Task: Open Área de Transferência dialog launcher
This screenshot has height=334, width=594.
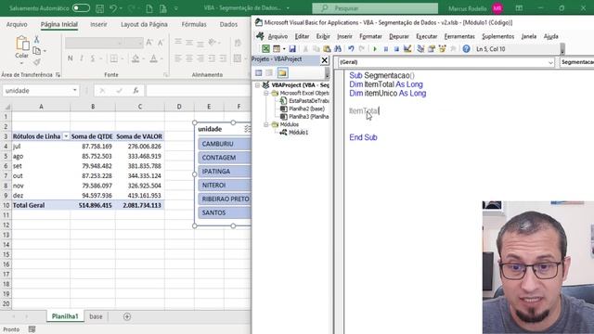Action: tap(58, 75)
